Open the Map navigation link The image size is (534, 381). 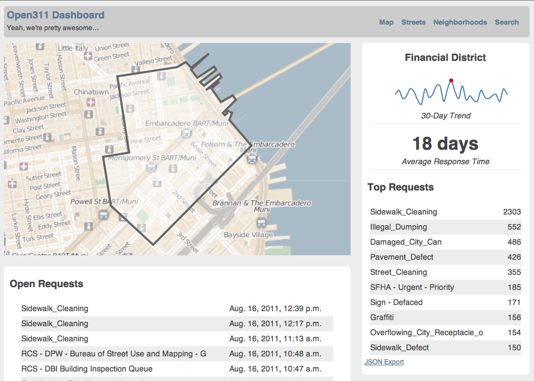(386, 22)
